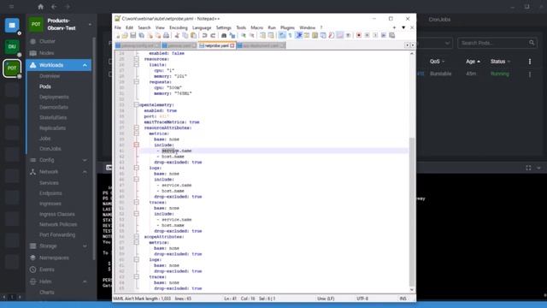Collapse the traces fold marker at line 50
The height and width of the screenshot is (308, 547).
(x=137, y=202)
